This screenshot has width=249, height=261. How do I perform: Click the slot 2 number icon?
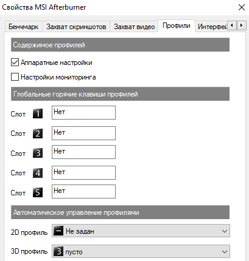[x=38, y=134]
